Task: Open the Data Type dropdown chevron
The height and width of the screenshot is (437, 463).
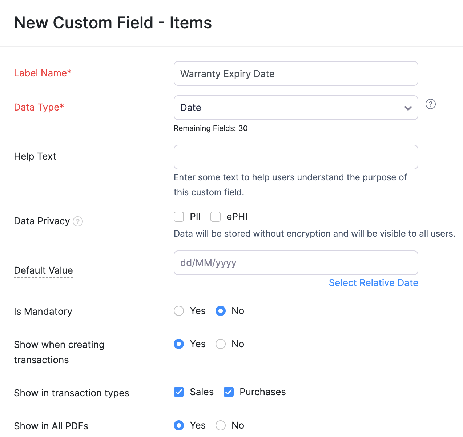Action: tap(407, 108)
